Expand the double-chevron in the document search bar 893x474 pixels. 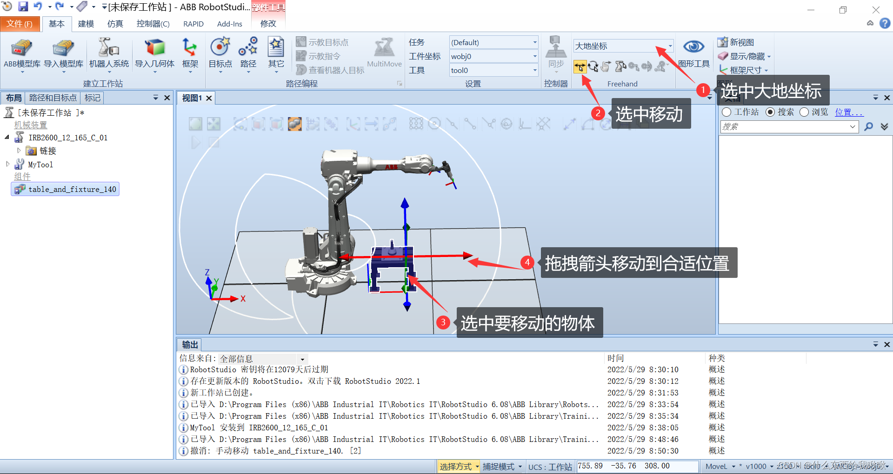(x=884, y=126)
